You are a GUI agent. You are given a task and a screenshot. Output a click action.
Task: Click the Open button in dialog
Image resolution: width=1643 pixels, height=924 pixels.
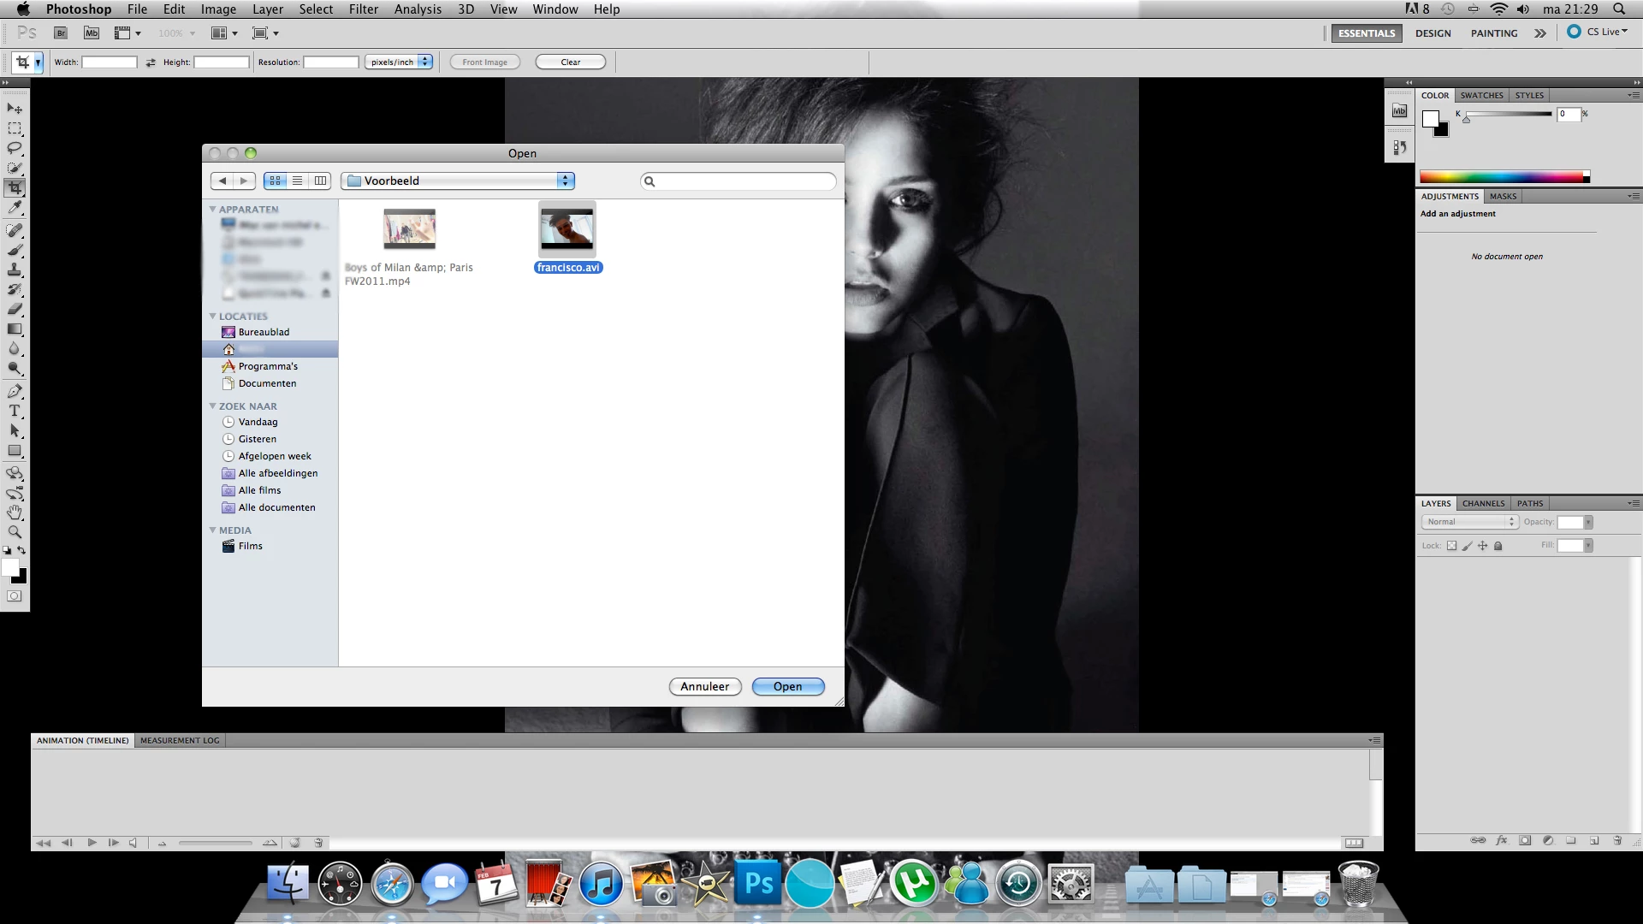point(787,686)
